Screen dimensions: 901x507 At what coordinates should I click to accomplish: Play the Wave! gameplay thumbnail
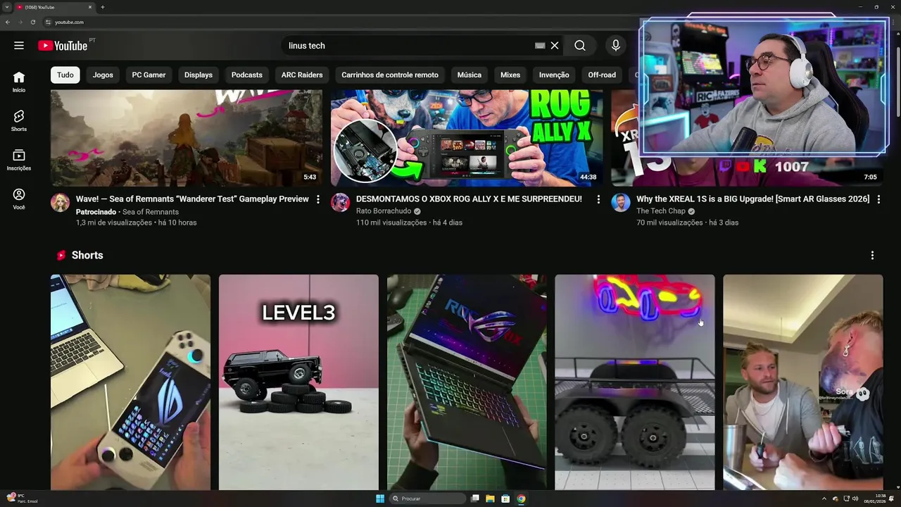point(187,137)
